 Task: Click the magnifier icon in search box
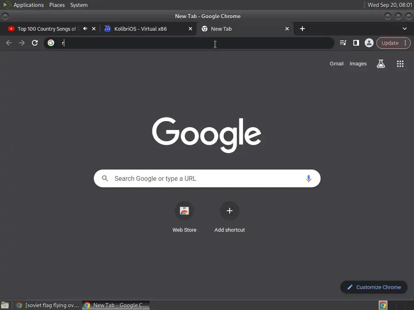(105, 178)
